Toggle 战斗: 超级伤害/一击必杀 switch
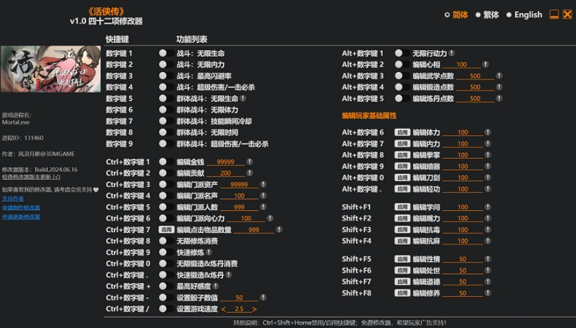Viewport: 576px width, 328px height. point(166,87)
